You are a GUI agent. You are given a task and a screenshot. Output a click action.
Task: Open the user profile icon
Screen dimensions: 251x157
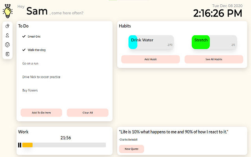[7, 35]
